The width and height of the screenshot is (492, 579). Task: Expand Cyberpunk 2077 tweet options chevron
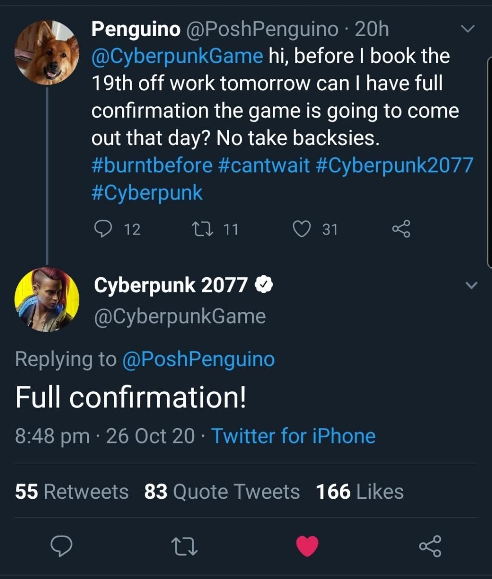[472, 285]
